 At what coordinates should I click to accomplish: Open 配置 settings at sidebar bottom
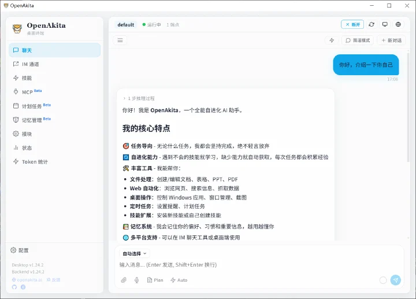click(x=20, y=250)
